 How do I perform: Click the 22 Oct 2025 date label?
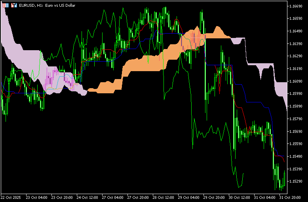pyautogui.click(x=11, y=197)
